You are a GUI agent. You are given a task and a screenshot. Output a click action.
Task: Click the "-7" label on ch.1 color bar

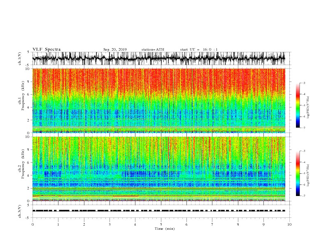tap(303, 128)
